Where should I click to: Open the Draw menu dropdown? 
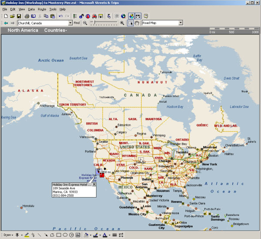tap(8, 235)
